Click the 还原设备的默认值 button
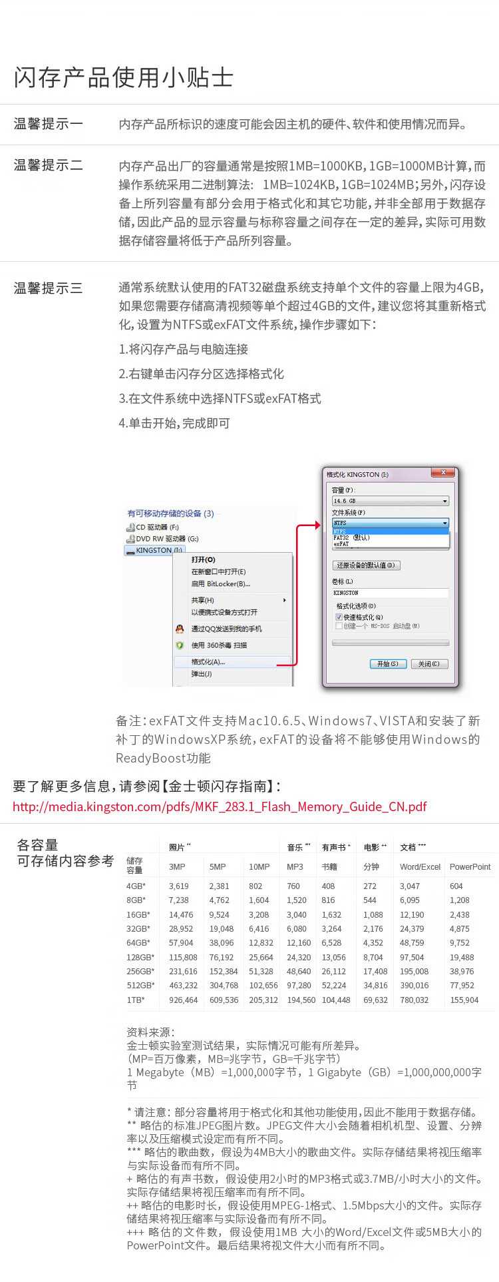 click(367, 565)
